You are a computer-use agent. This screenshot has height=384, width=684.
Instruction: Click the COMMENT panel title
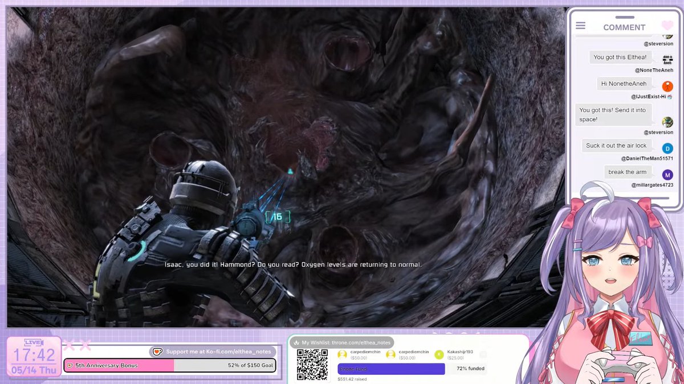click(x=624, y=27)
